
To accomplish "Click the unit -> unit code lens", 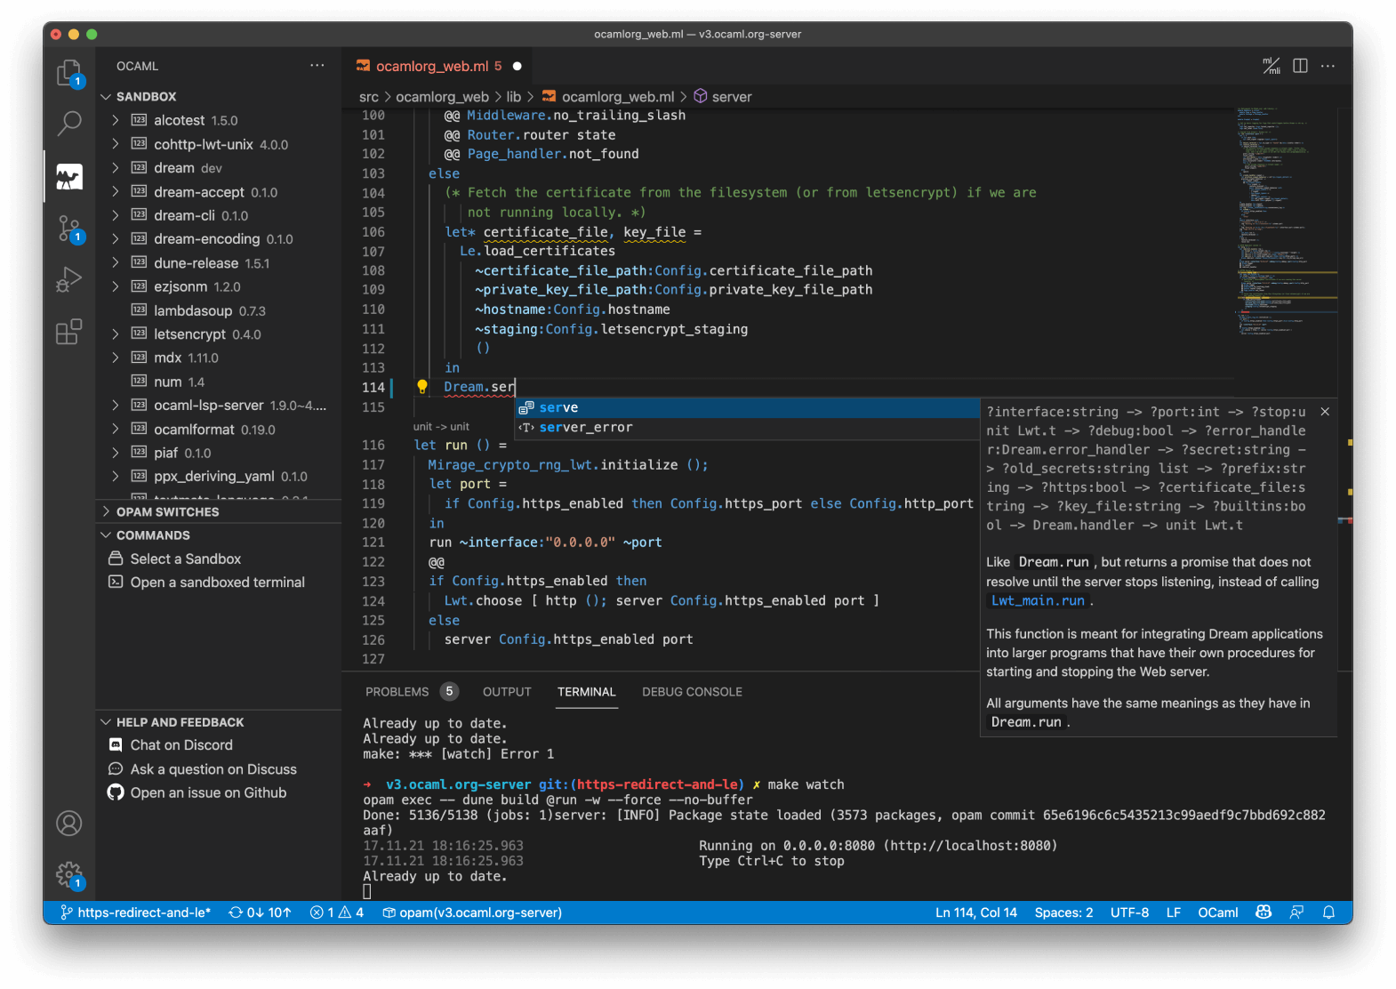I will point(441,427).
